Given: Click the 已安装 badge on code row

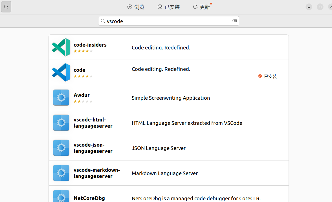Looking at the screenshot, I should [x=267, y=76].
